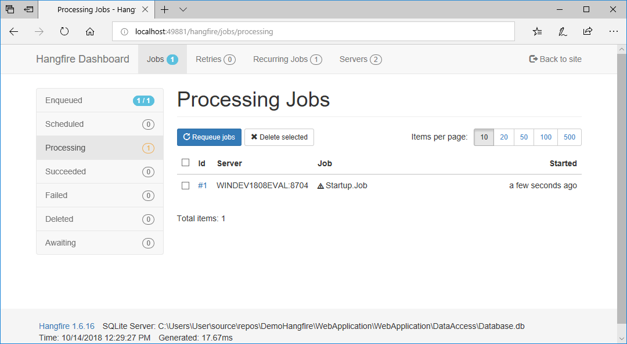Open the Enqueued jobs list
This screenshot has width=627, height=344.
100,101
